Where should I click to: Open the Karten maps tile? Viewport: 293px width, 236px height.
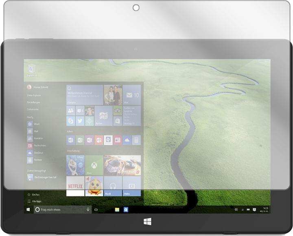coord(103,116)
